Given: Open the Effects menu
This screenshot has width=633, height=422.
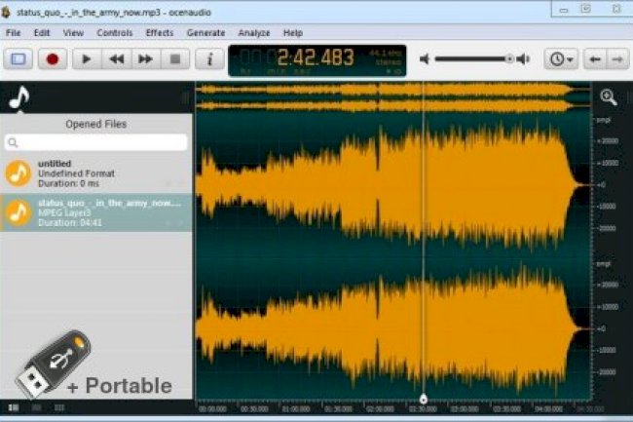Looking at the screenshot, I should tap(160, 32).
